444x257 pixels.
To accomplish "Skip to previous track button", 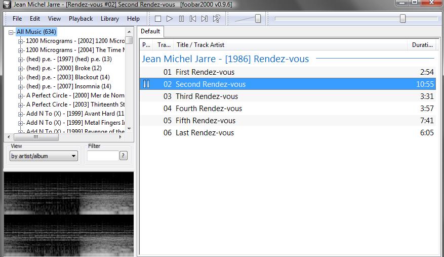I will pyautogui.click(x=193, y=19).
